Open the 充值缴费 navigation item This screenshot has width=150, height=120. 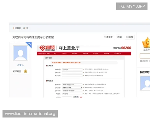(x=85, y=53)
